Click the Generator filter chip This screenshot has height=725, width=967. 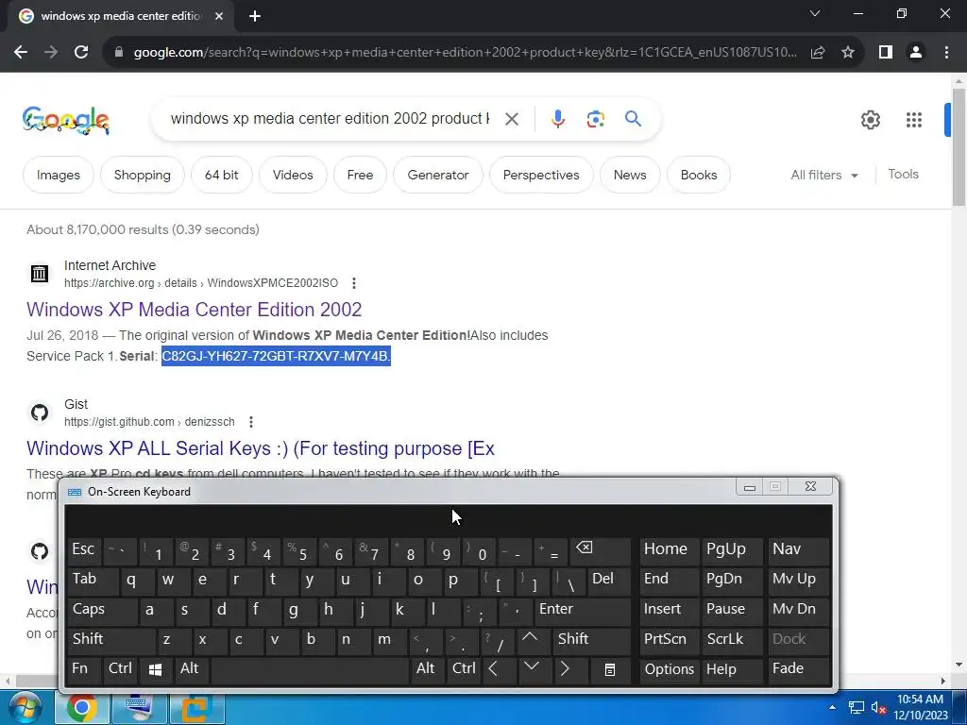pos(438,175)
